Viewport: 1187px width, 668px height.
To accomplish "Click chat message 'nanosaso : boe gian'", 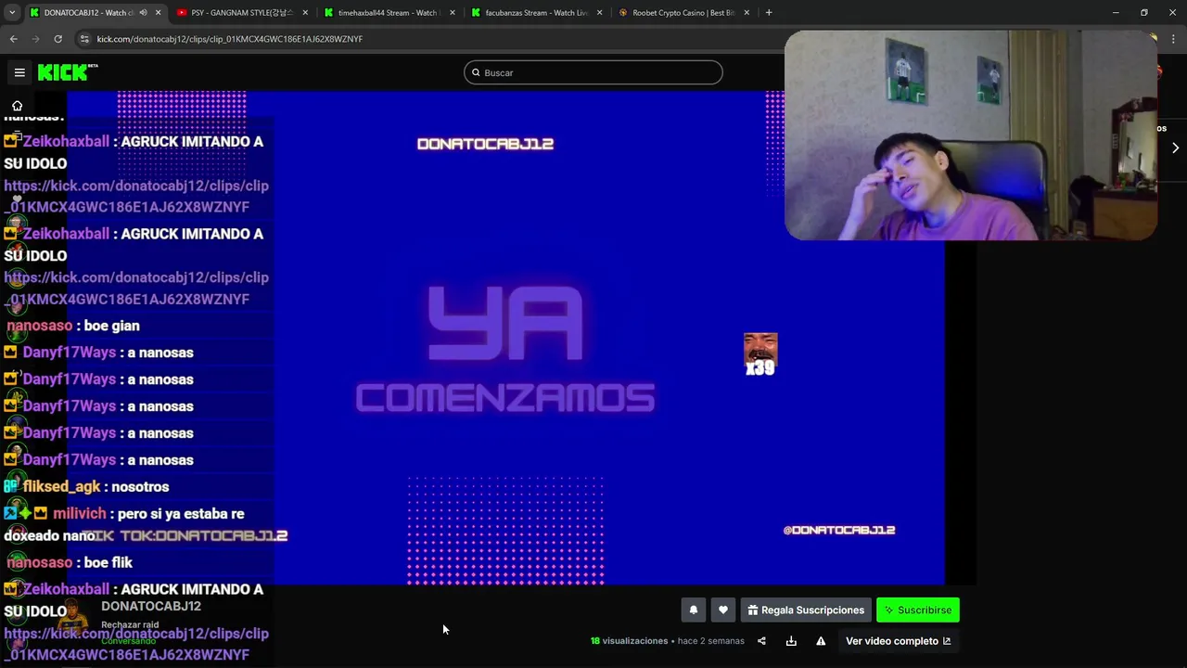I will pos(73,326).
